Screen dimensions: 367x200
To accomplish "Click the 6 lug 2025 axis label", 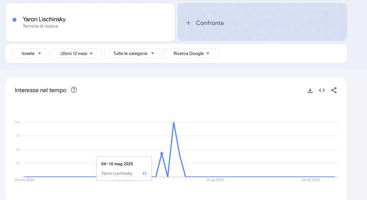I will (x=215, y=180).
